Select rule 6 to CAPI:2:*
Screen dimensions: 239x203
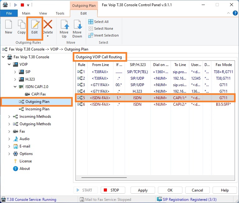pos(155,104)
